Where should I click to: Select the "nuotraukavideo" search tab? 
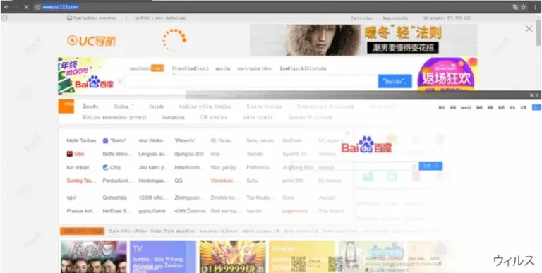254,68
